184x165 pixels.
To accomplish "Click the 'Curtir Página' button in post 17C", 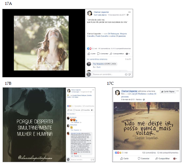I will [x=168, y=92].
